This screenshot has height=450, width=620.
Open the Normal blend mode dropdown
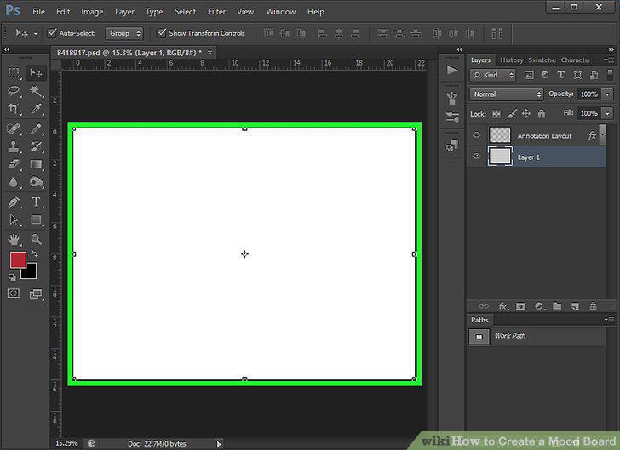point(507,94)
